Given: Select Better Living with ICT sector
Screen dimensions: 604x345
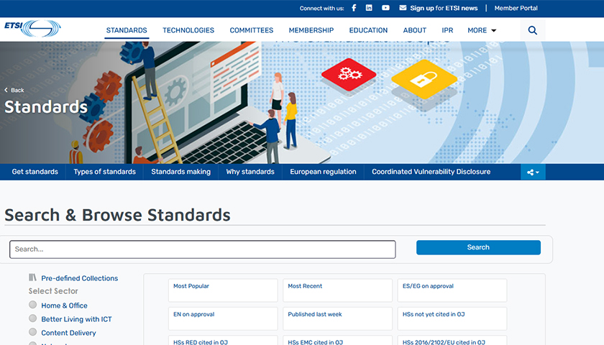Looking at the screenshot, I should coord(32,318).
